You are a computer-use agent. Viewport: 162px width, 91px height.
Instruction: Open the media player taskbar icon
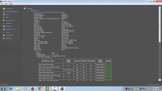coord(25,89)
